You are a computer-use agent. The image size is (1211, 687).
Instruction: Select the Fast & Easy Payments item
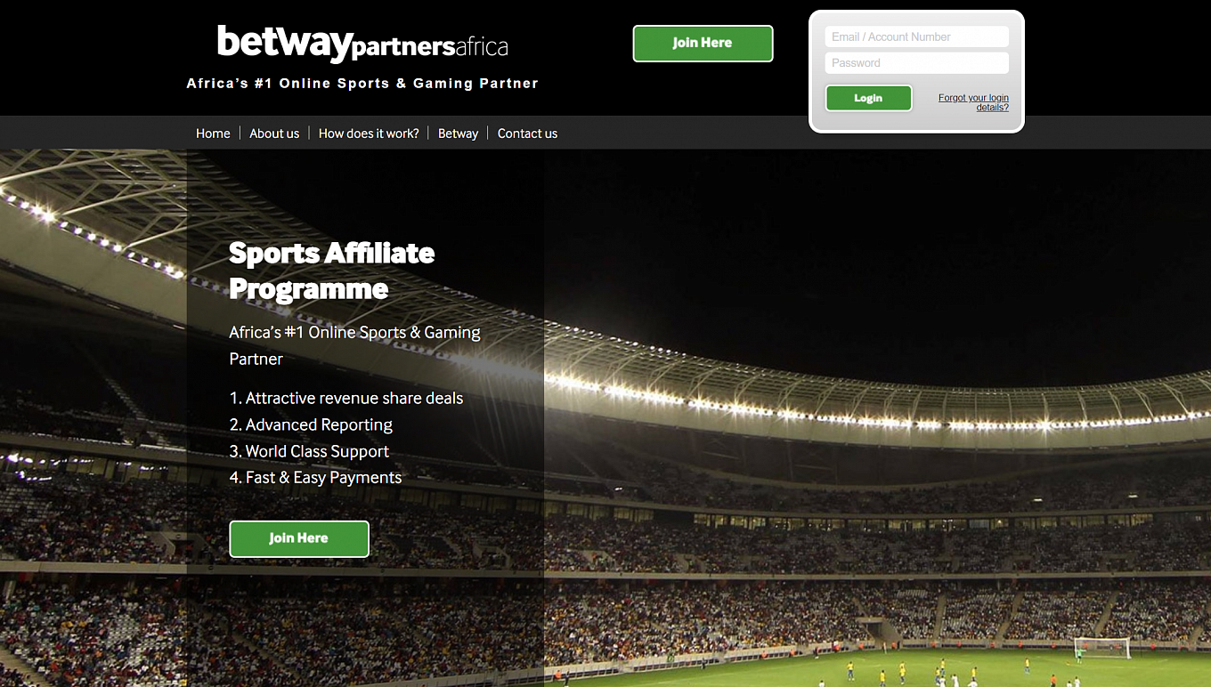[315, 478]
